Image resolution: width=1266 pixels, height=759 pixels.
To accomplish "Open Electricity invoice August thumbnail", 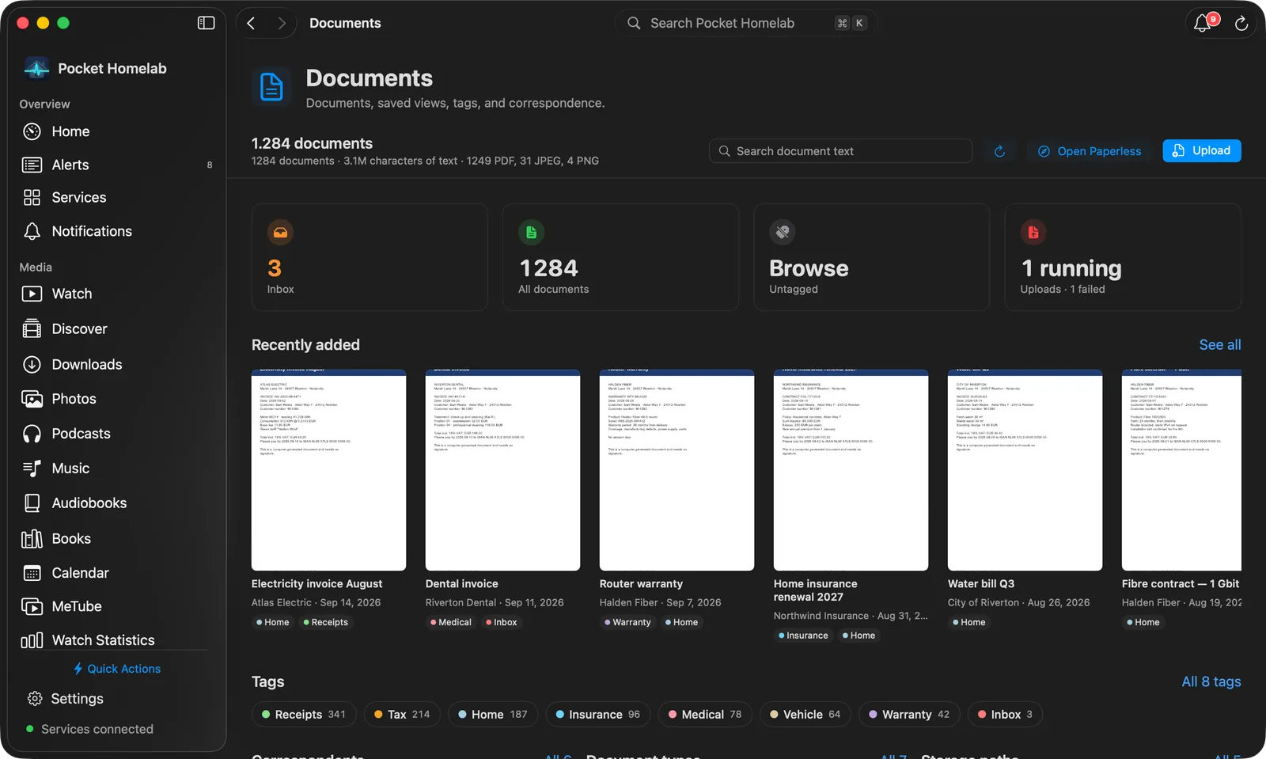I will pyautogui.click(x=328, y=470).
